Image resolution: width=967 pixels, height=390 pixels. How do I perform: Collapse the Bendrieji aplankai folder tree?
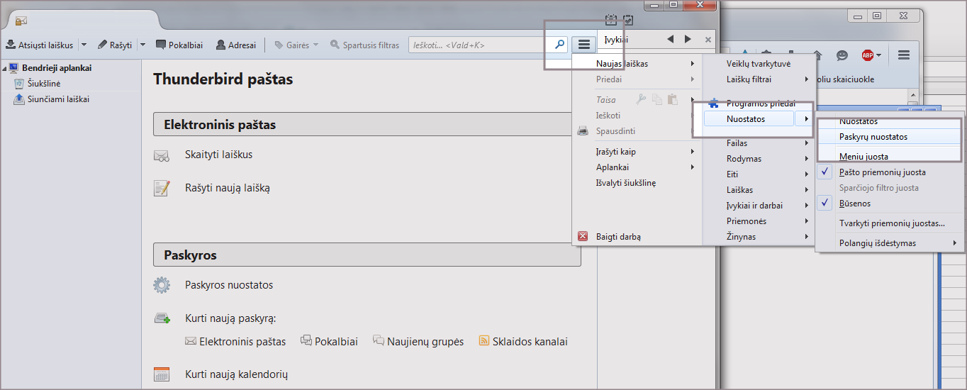(5, 69)
